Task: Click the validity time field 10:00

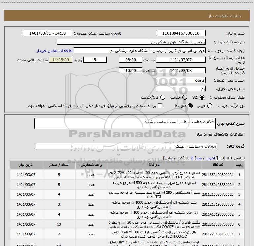Action: click(131, 71)
